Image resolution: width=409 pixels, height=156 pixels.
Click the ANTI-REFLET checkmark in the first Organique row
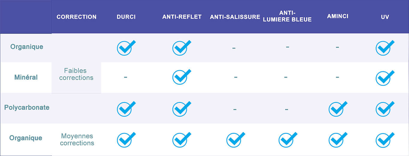point(181,48)
